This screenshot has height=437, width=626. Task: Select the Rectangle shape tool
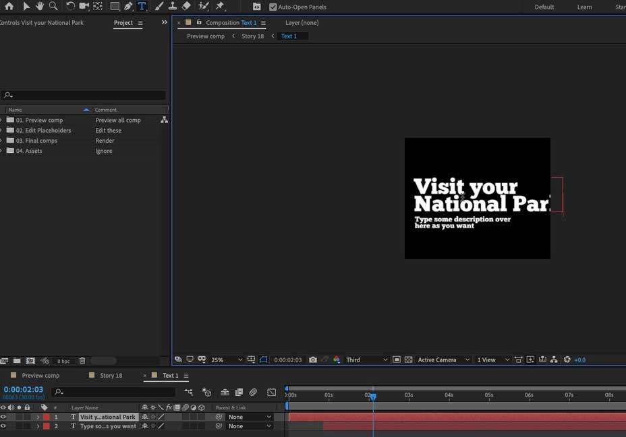(x=115, y=6)
